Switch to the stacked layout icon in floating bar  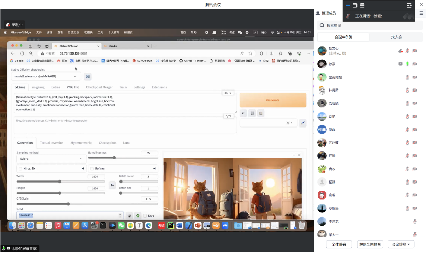(x=362, y=5)
